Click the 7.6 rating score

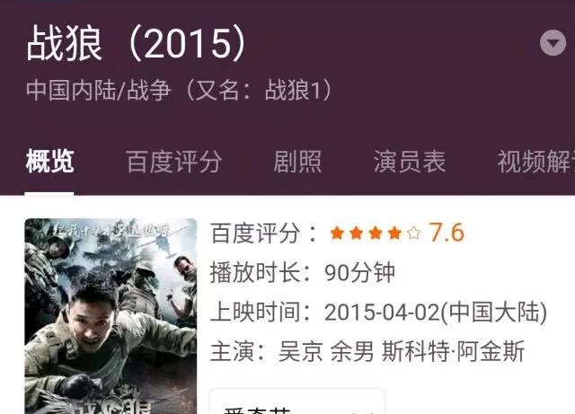447,233
